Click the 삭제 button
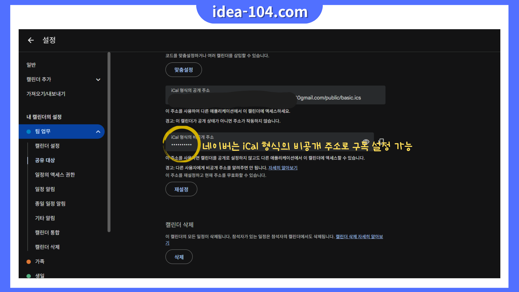The width and height of the screenshot is (519, 292). pyautogui.click(x=179, y=257)
